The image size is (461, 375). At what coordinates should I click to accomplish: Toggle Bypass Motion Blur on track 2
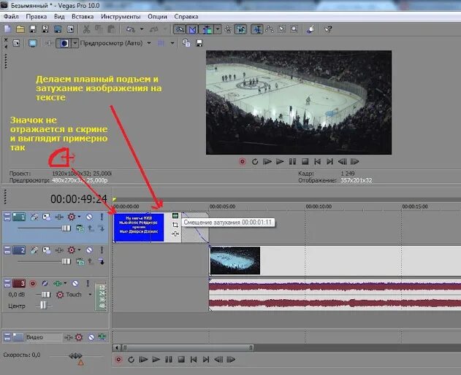point(34,250)
